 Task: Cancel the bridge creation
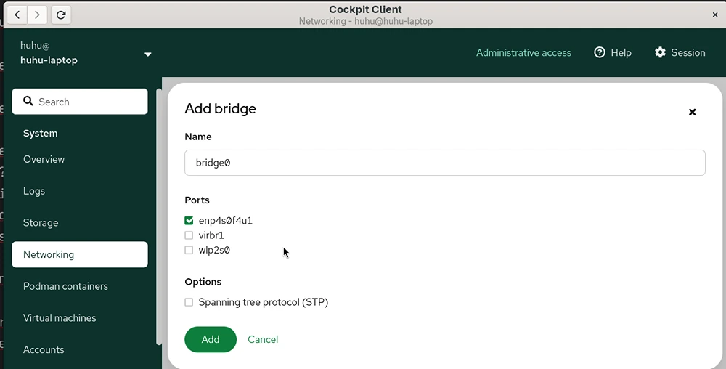click(x=263, y=339)
